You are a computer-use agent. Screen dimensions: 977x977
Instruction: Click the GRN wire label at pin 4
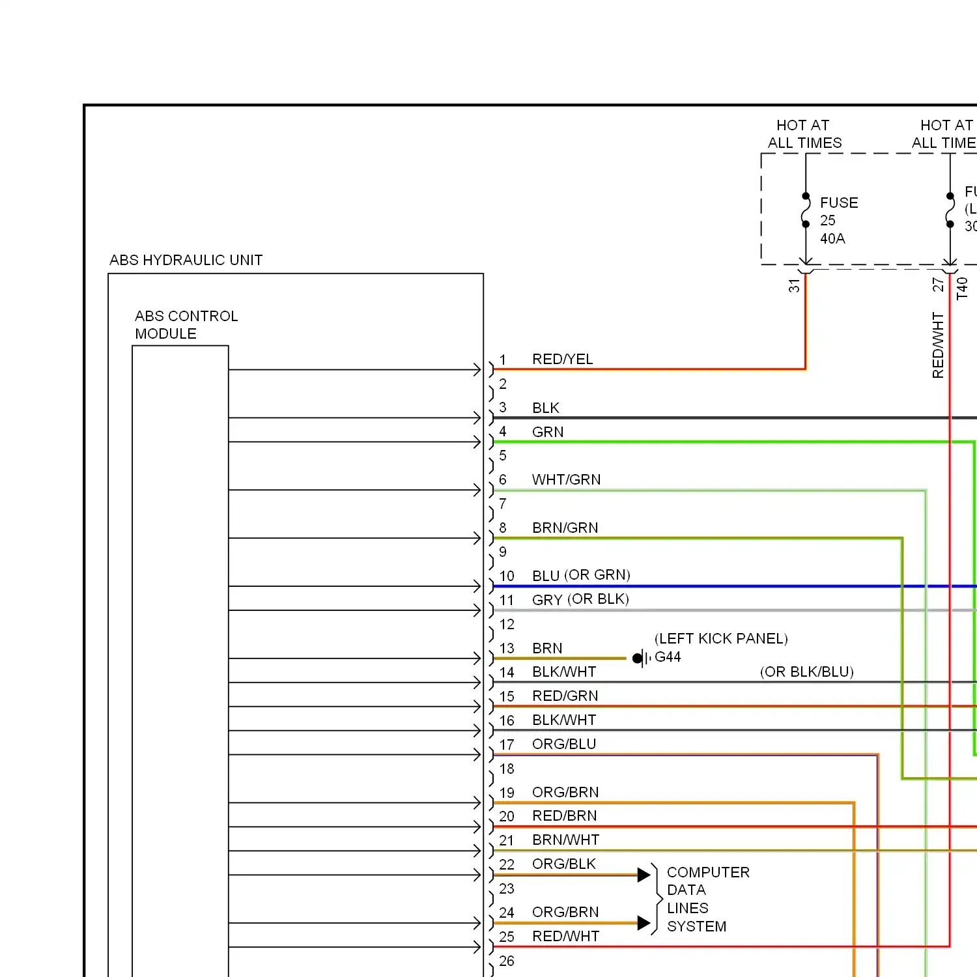tap(548, 432)
